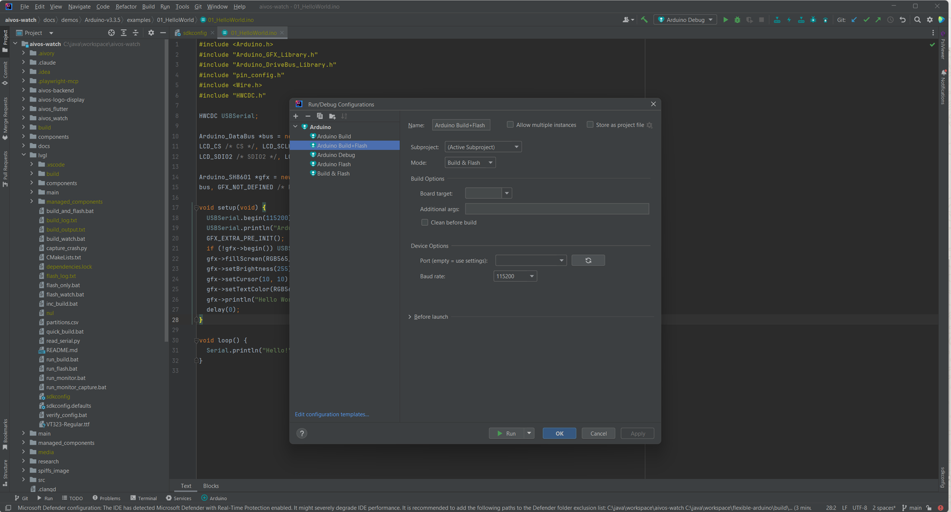
Task: Open the help question mark button
Action: point(302,434)
